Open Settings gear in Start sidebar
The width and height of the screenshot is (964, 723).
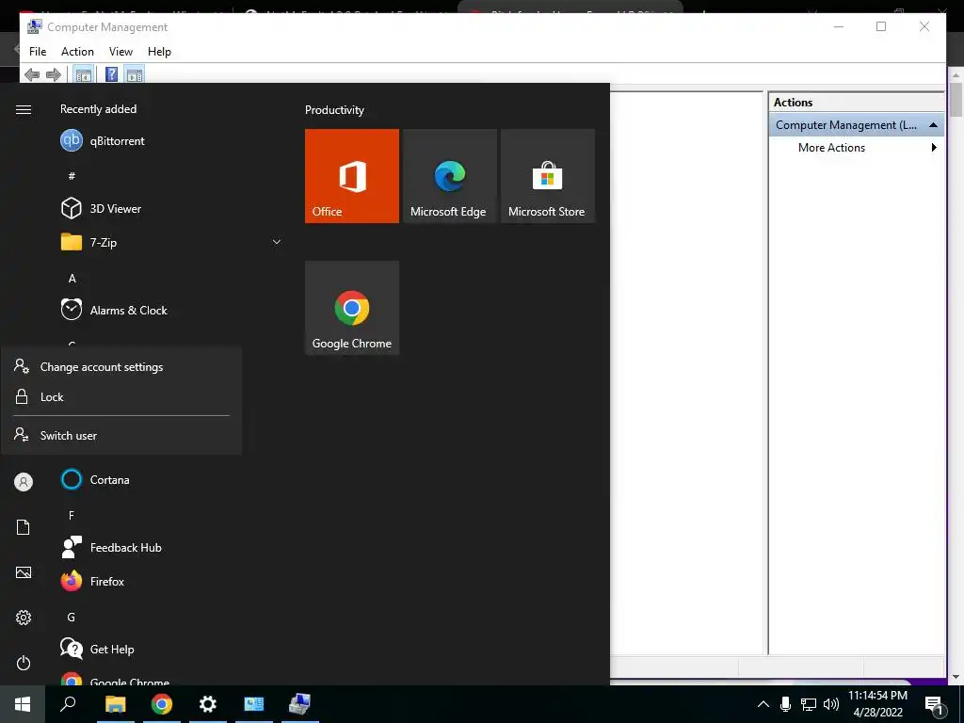[x=24, y=618]
